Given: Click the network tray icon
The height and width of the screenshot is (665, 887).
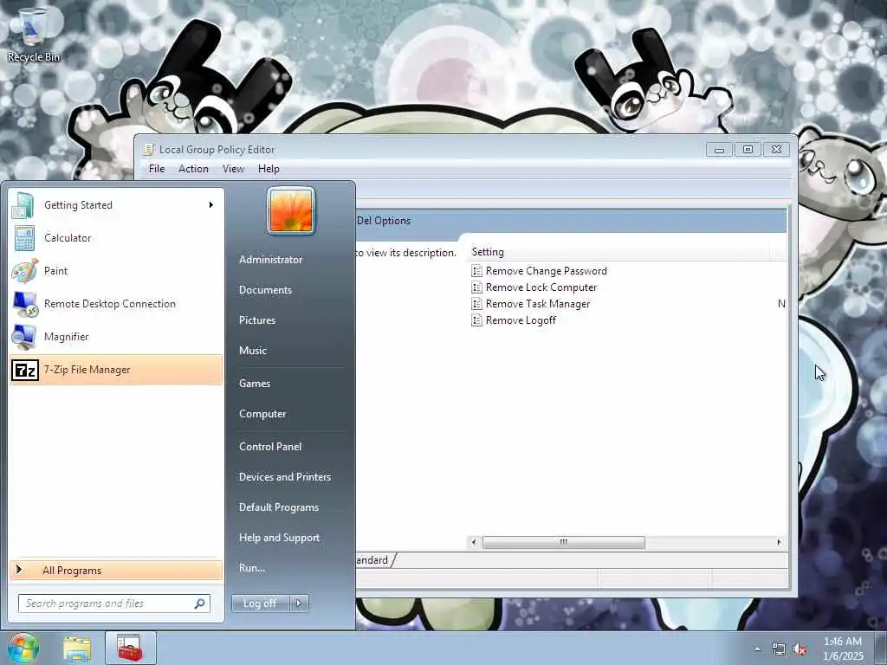Looking at the screenshot, I should 779,649.
